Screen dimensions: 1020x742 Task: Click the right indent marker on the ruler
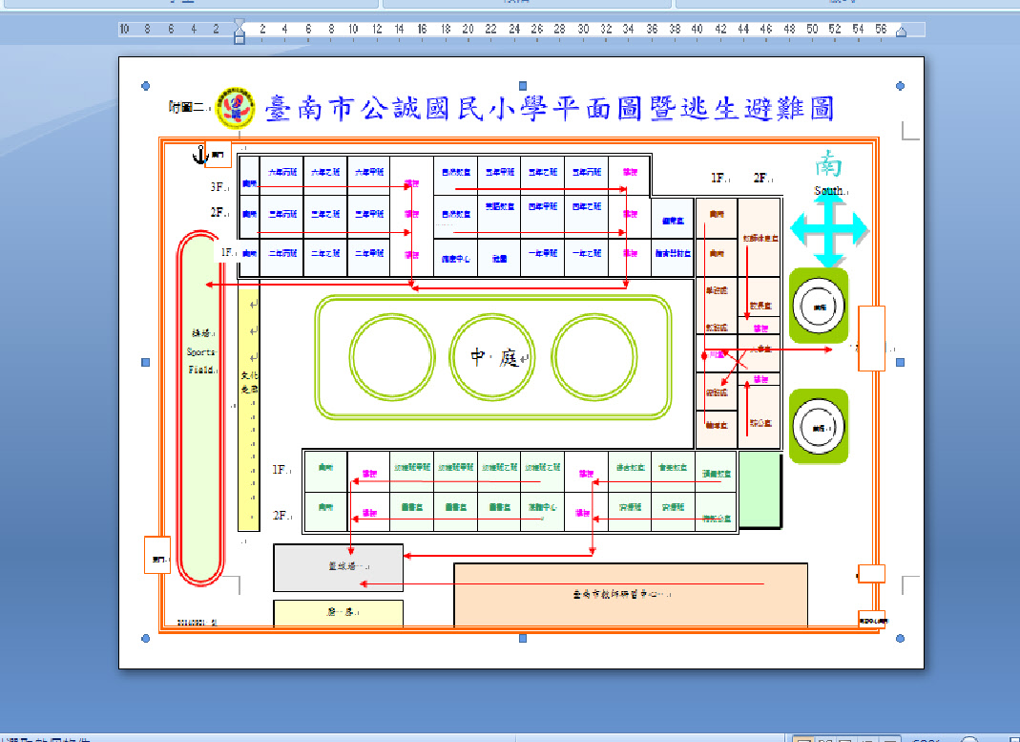(x=901, y=32)
